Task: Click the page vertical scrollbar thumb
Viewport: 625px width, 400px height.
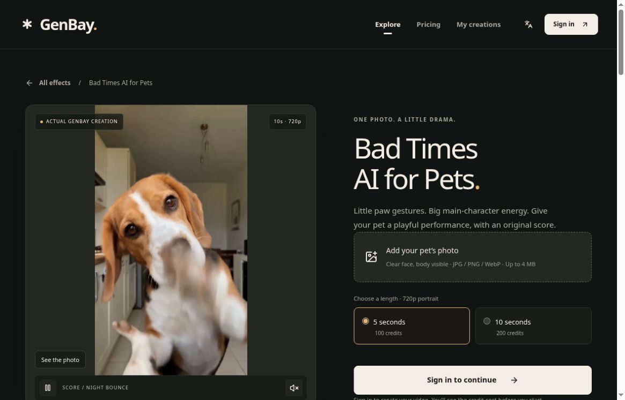Action: (x=621, y=42)
